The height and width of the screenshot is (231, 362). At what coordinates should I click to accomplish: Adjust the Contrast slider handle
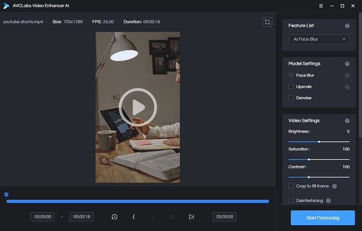(x=309, y=178)
